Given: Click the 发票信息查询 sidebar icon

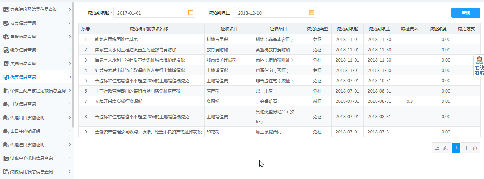Looking at the screenshot, I should (x=6, y=23).
